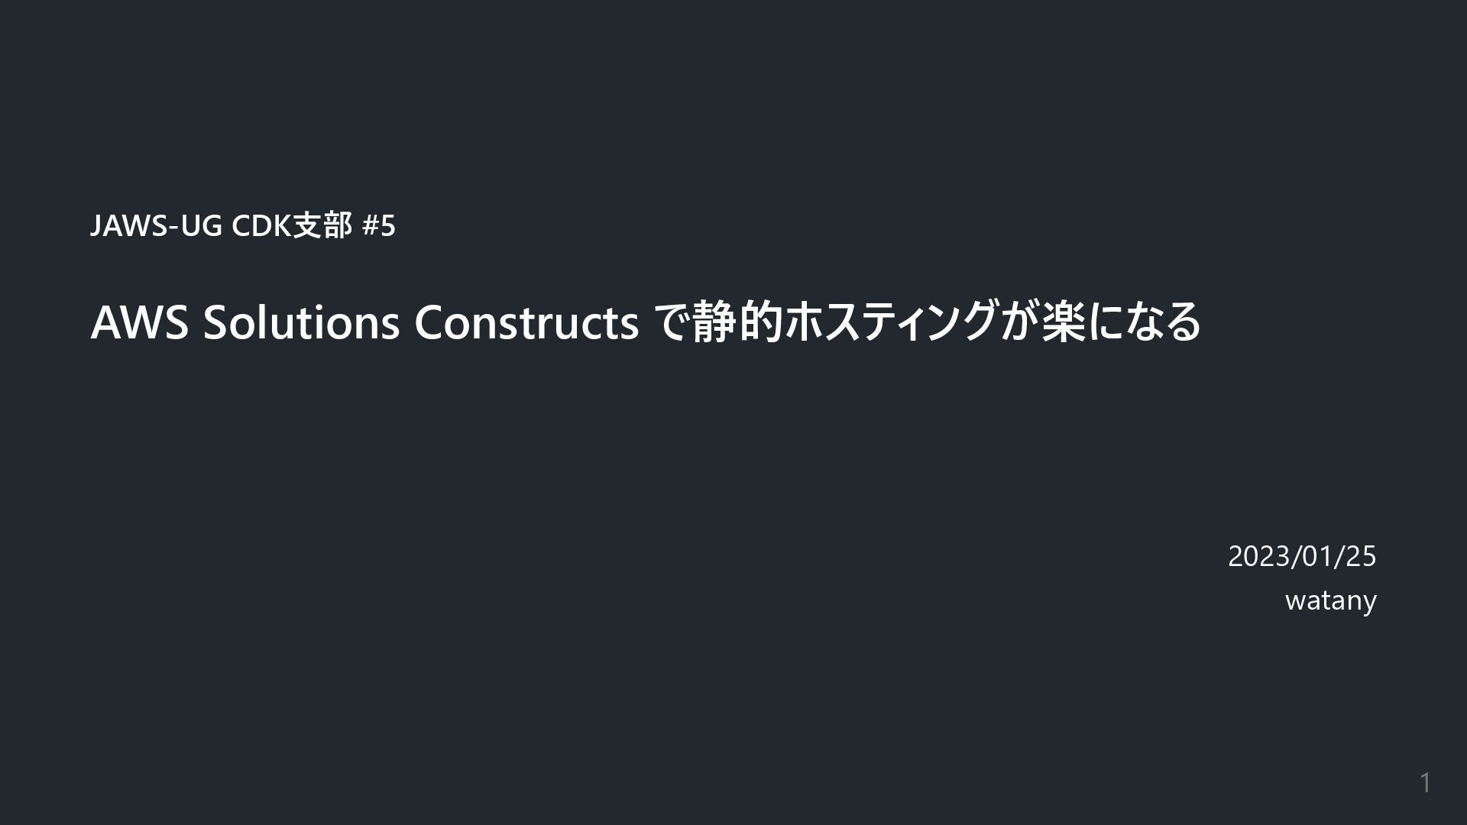Click the ホスティング katakana word

(x=891, y=322)
